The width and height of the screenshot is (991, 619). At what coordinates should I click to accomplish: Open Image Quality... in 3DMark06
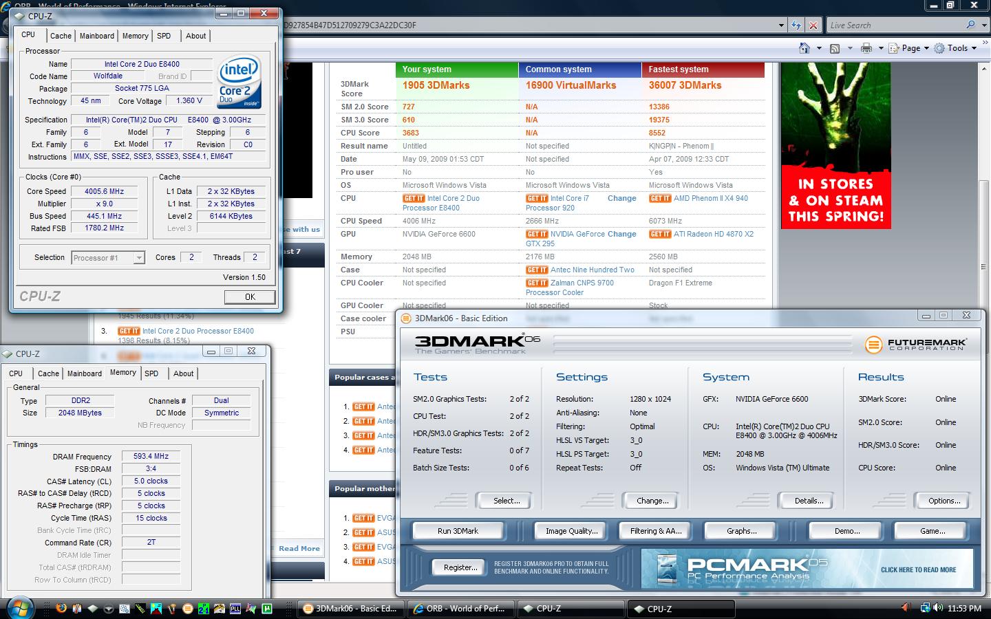pos(571,531)
